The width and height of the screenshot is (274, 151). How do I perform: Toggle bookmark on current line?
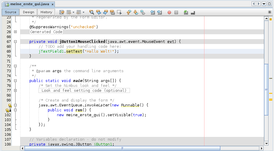[143, 12]
